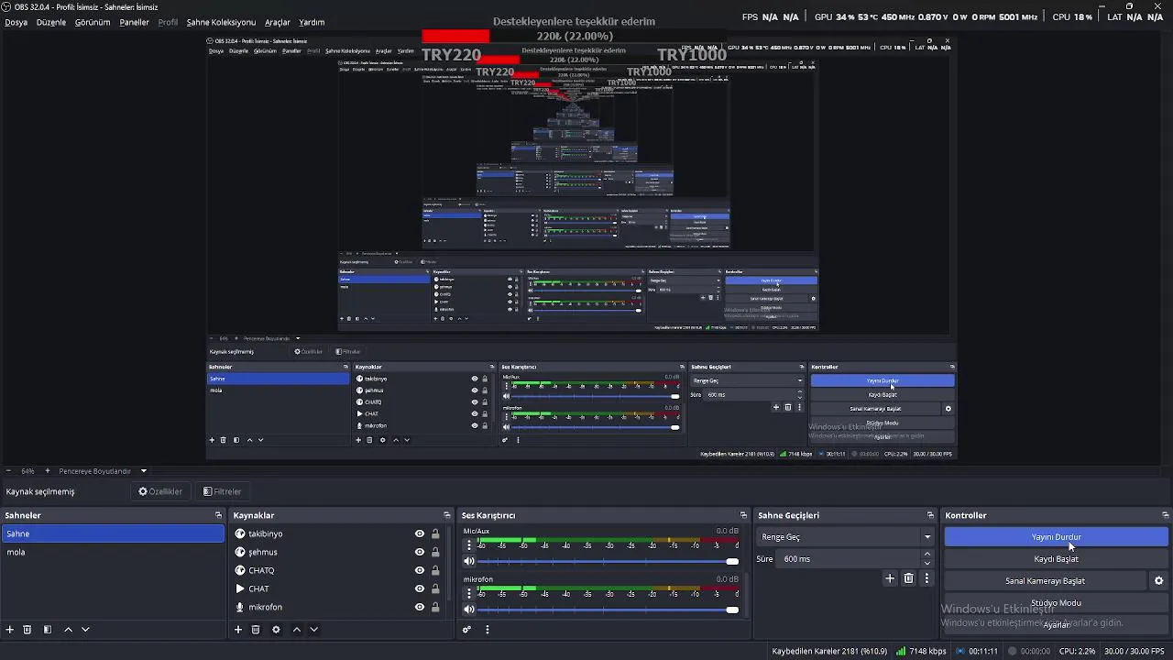Image resolution: width=1173 pixels, height=660 pixels.
Task: Stop streaming with Yayını Durdur button
Action: click(x=1056, y=537)
